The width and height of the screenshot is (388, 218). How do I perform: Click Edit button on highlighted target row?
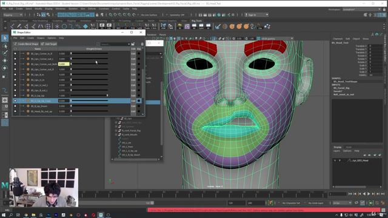[x=133, y=101]
